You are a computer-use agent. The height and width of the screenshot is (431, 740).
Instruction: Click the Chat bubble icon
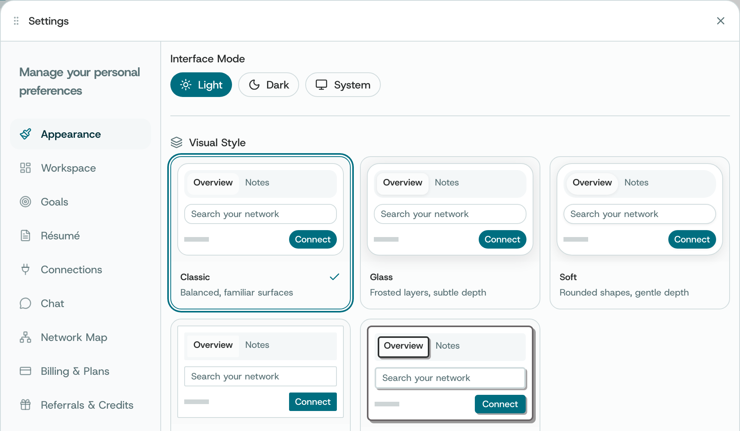[25, 303]
